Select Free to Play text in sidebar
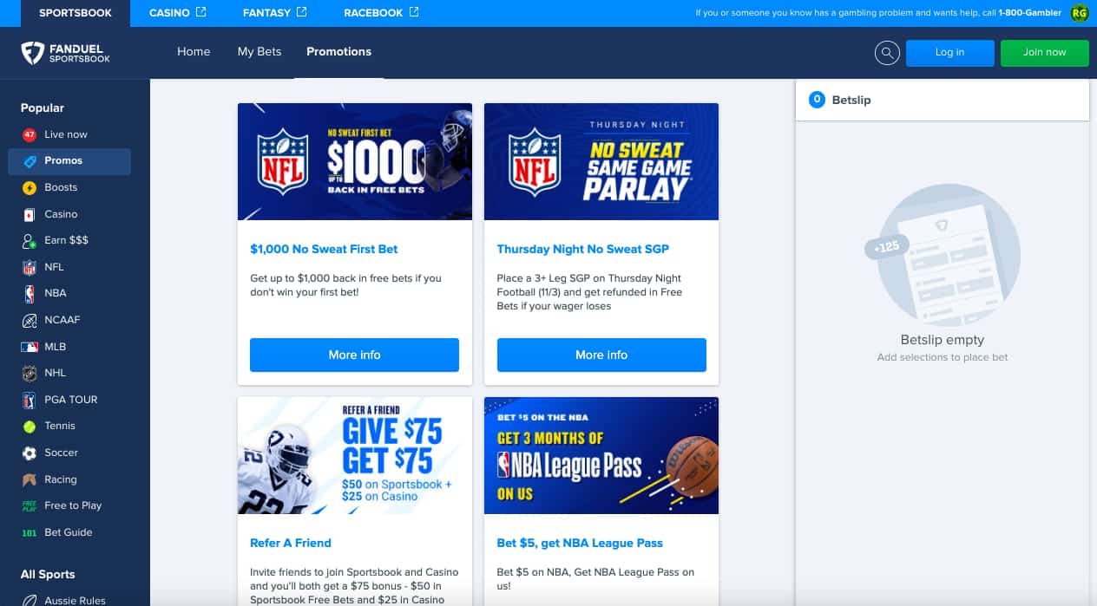Screen dimensions: 1097x606 pyautogui.click(x=73, y=505)
